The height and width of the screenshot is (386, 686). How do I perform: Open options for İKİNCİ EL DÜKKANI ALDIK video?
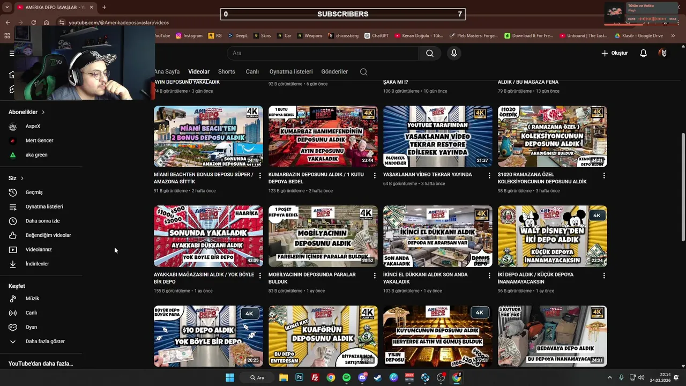tap(489, 276)
